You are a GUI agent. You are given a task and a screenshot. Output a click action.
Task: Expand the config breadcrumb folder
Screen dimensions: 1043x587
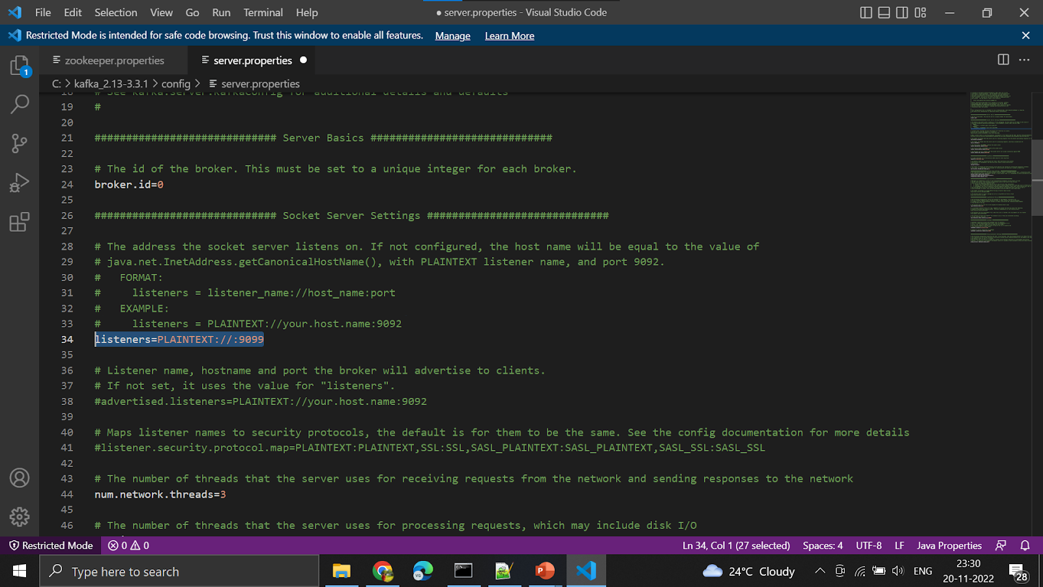pos(176,83)
